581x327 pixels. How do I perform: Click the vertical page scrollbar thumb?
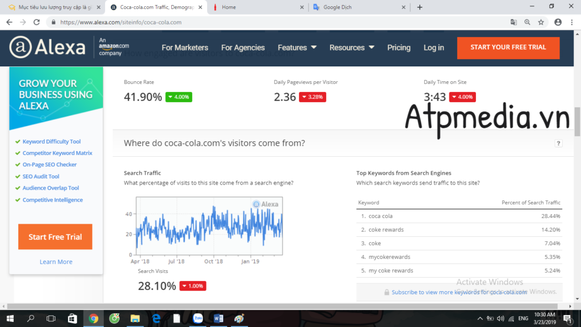(x=577, y=121)
